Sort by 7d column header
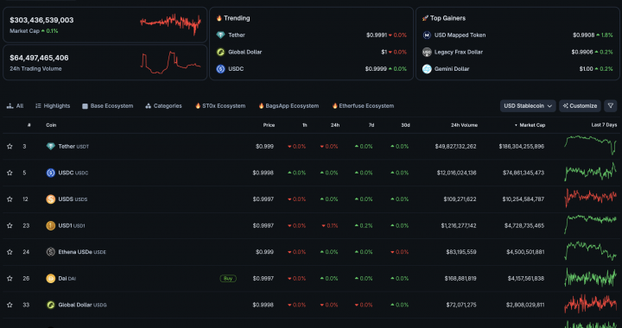 tap(371, 125)
